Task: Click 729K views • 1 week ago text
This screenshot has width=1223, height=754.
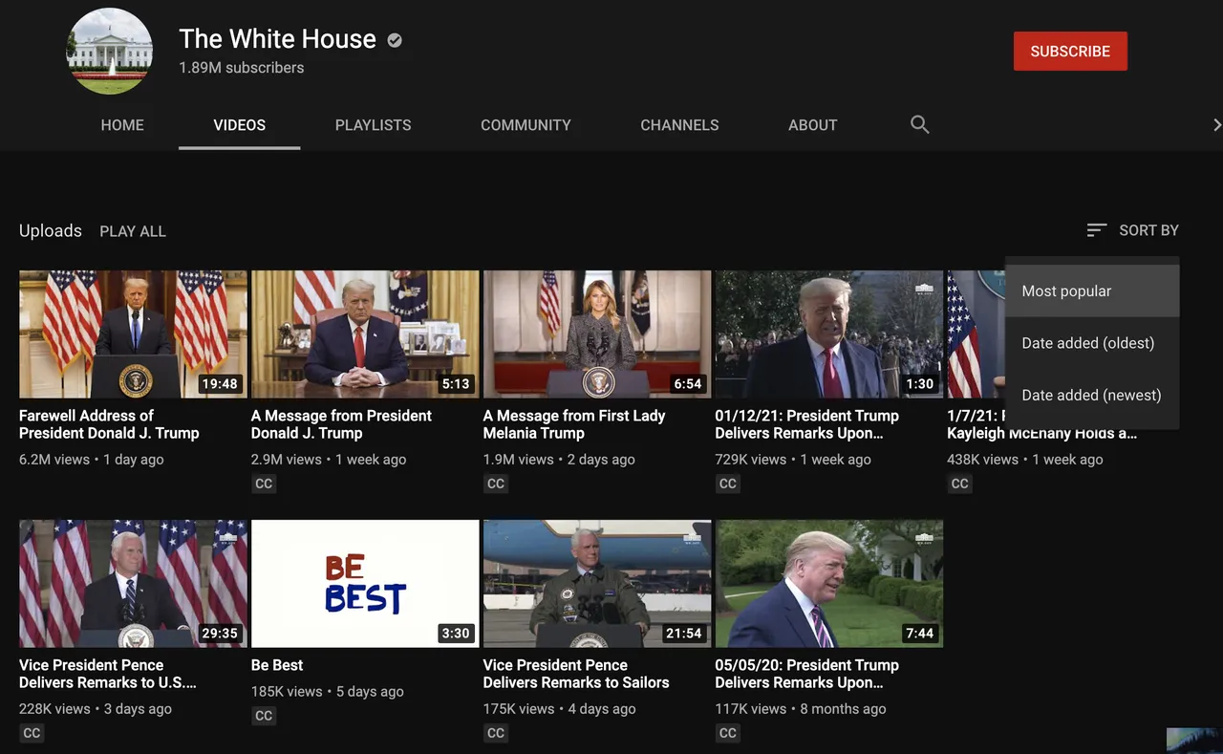Action: click(793, 460)
